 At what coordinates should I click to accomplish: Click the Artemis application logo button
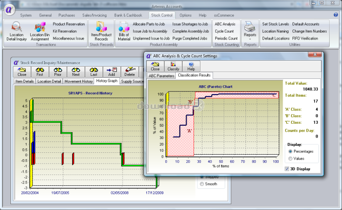click(9, 9)
